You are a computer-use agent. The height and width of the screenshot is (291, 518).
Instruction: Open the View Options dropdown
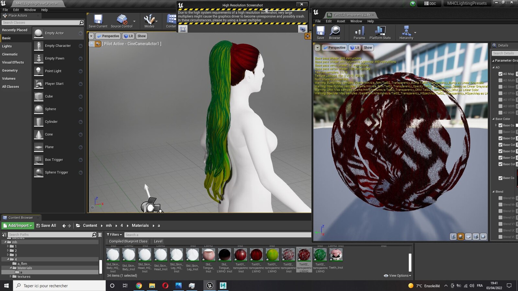[397, 276]
